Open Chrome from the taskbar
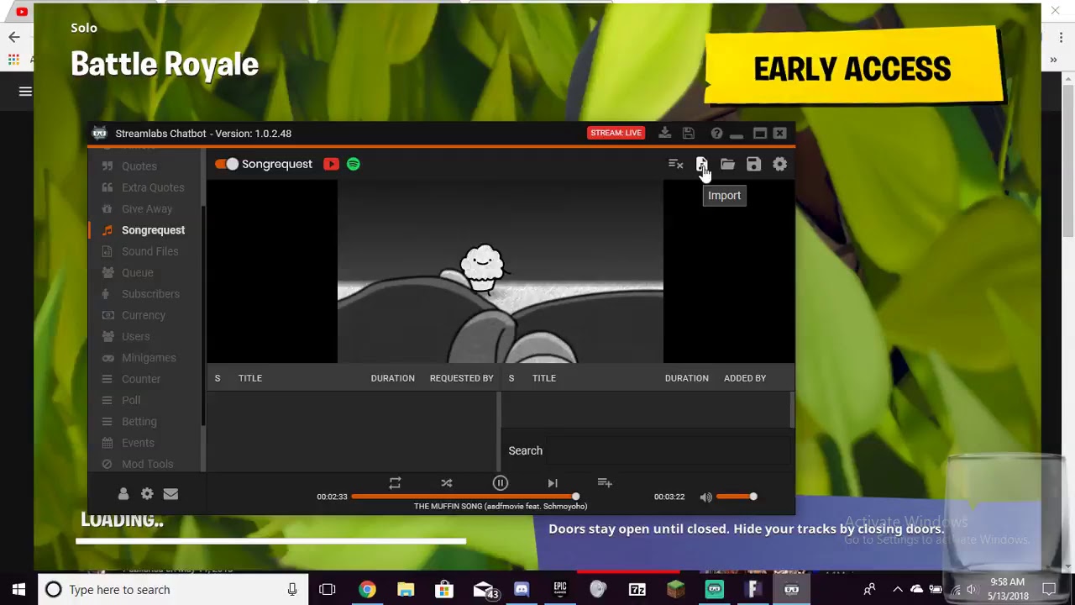Viewport: 1075px width, 605px height. (367, 590)
